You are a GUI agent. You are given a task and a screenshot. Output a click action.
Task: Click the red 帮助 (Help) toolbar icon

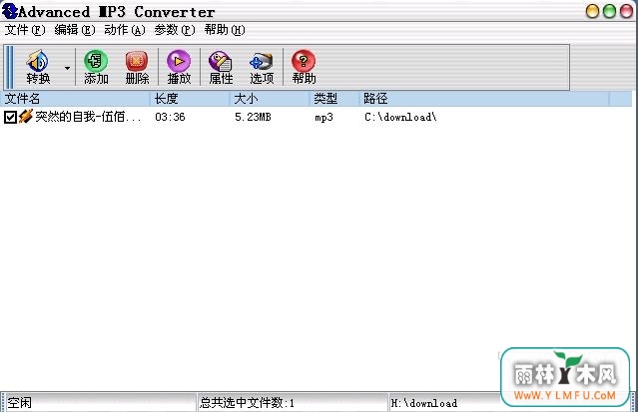coord(304,67)
